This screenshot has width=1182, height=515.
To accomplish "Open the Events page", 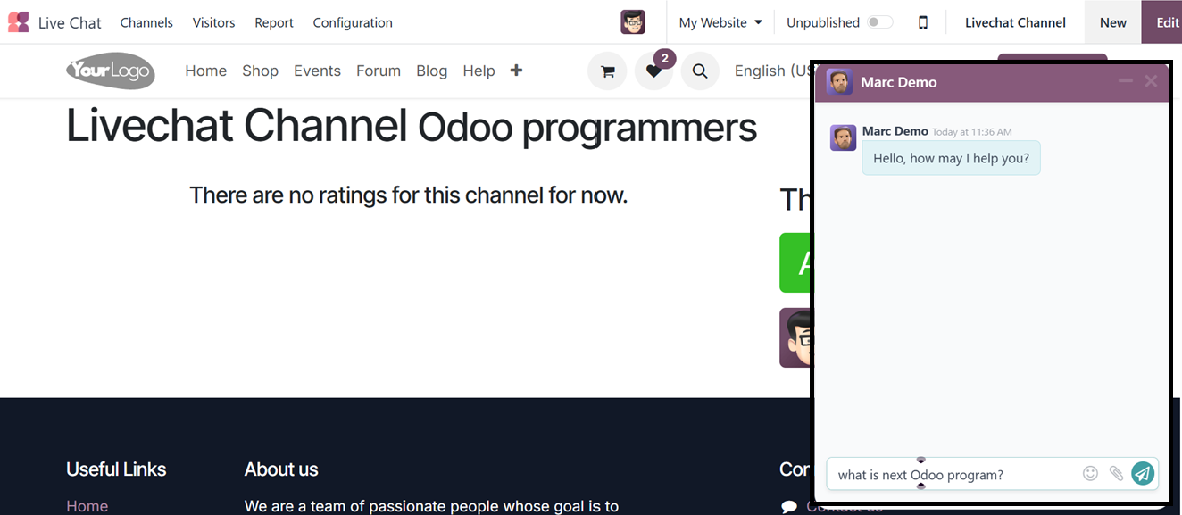I will click(x=317, y=71).
